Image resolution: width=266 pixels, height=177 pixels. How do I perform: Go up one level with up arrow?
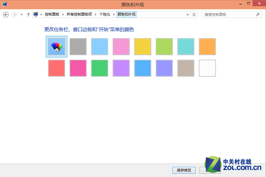tap(28, 15)
